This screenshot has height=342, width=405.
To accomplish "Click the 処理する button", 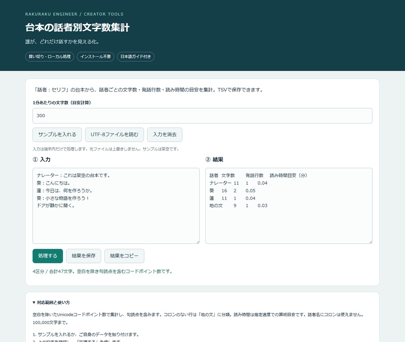I will 47,256.
